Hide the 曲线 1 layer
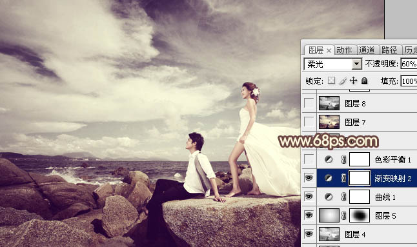Viewport: 417px width, 247px height. [309, 197]
